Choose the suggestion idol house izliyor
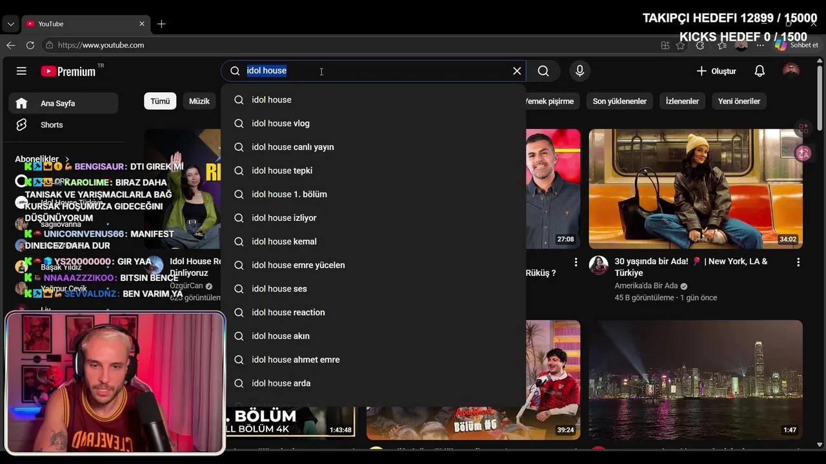This screenshot has width=826, height=464. point(373,218)
